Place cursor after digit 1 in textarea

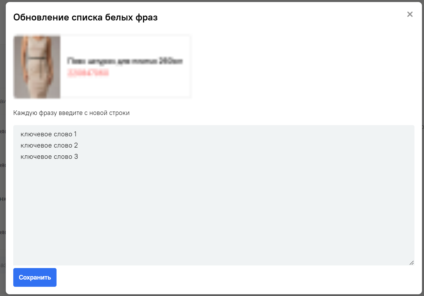coord(77,134)
